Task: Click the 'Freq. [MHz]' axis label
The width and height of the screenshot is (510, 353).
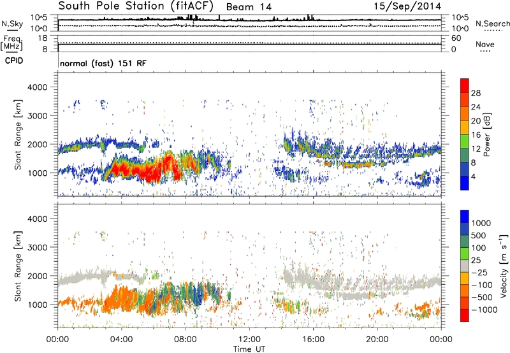Action: coord(11,43)
